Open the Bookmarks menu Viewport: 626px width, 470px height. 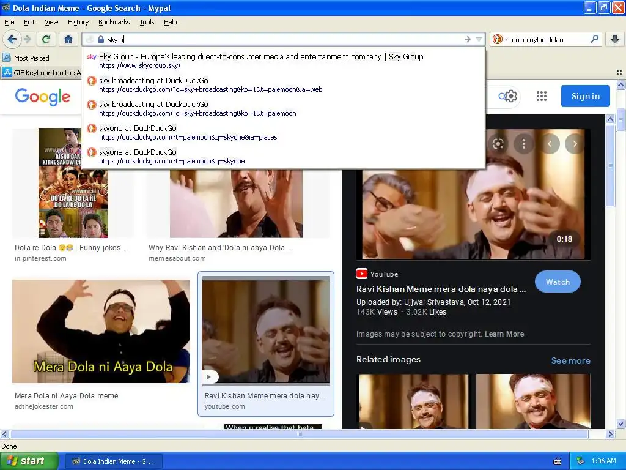coord(114,22)
